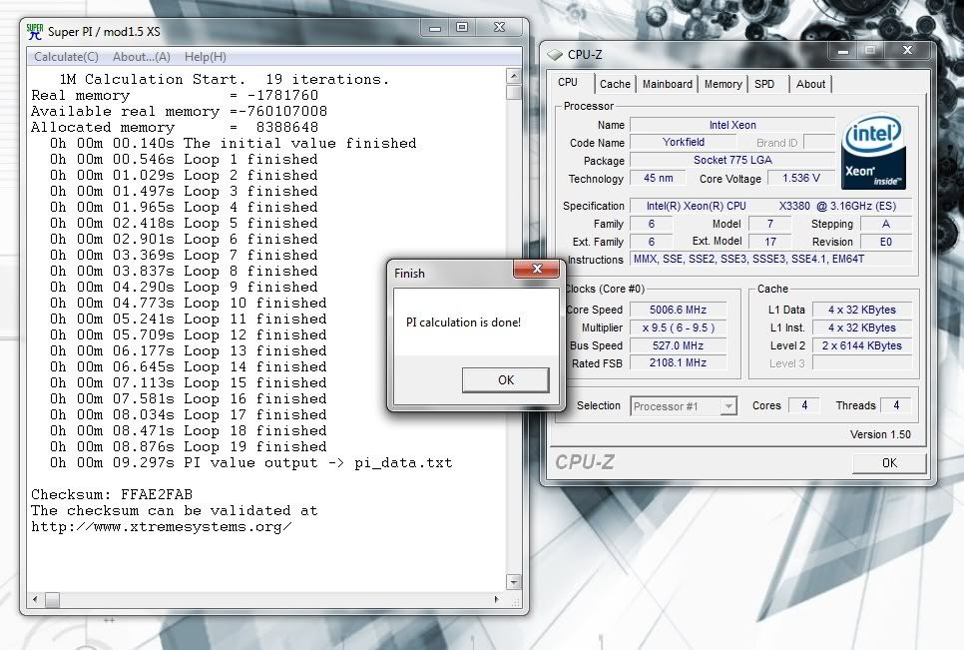
Task: Click the Revision value E0
Action: (x=885, y=242)
